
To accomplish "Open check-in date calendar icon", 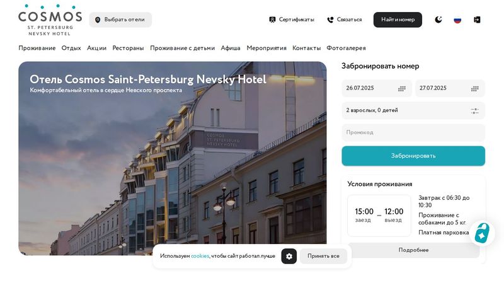I will (x=402, y=89).
